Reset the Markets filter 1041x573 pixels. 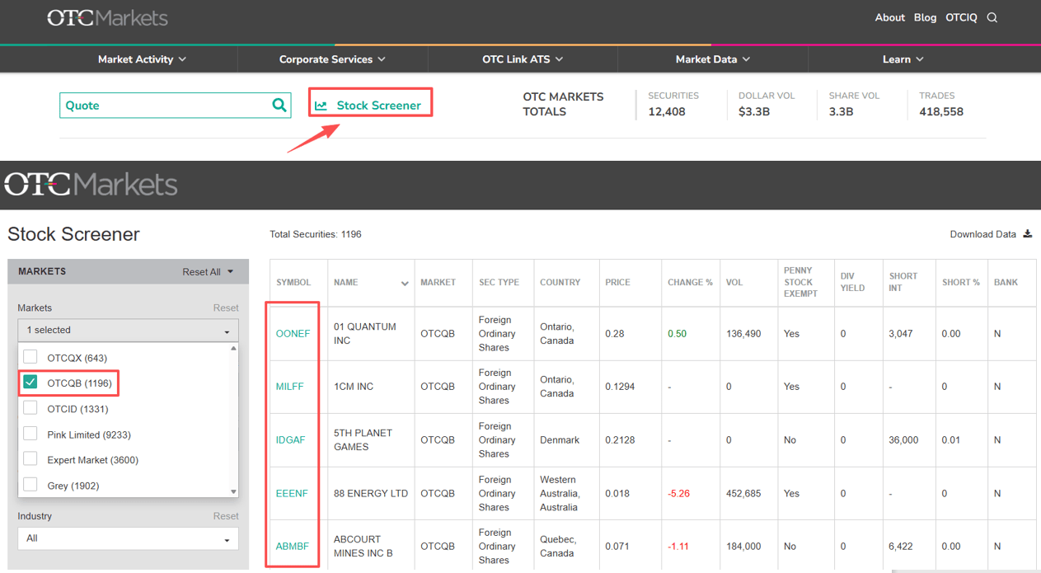pyautogui.click(x=226, y=308)
